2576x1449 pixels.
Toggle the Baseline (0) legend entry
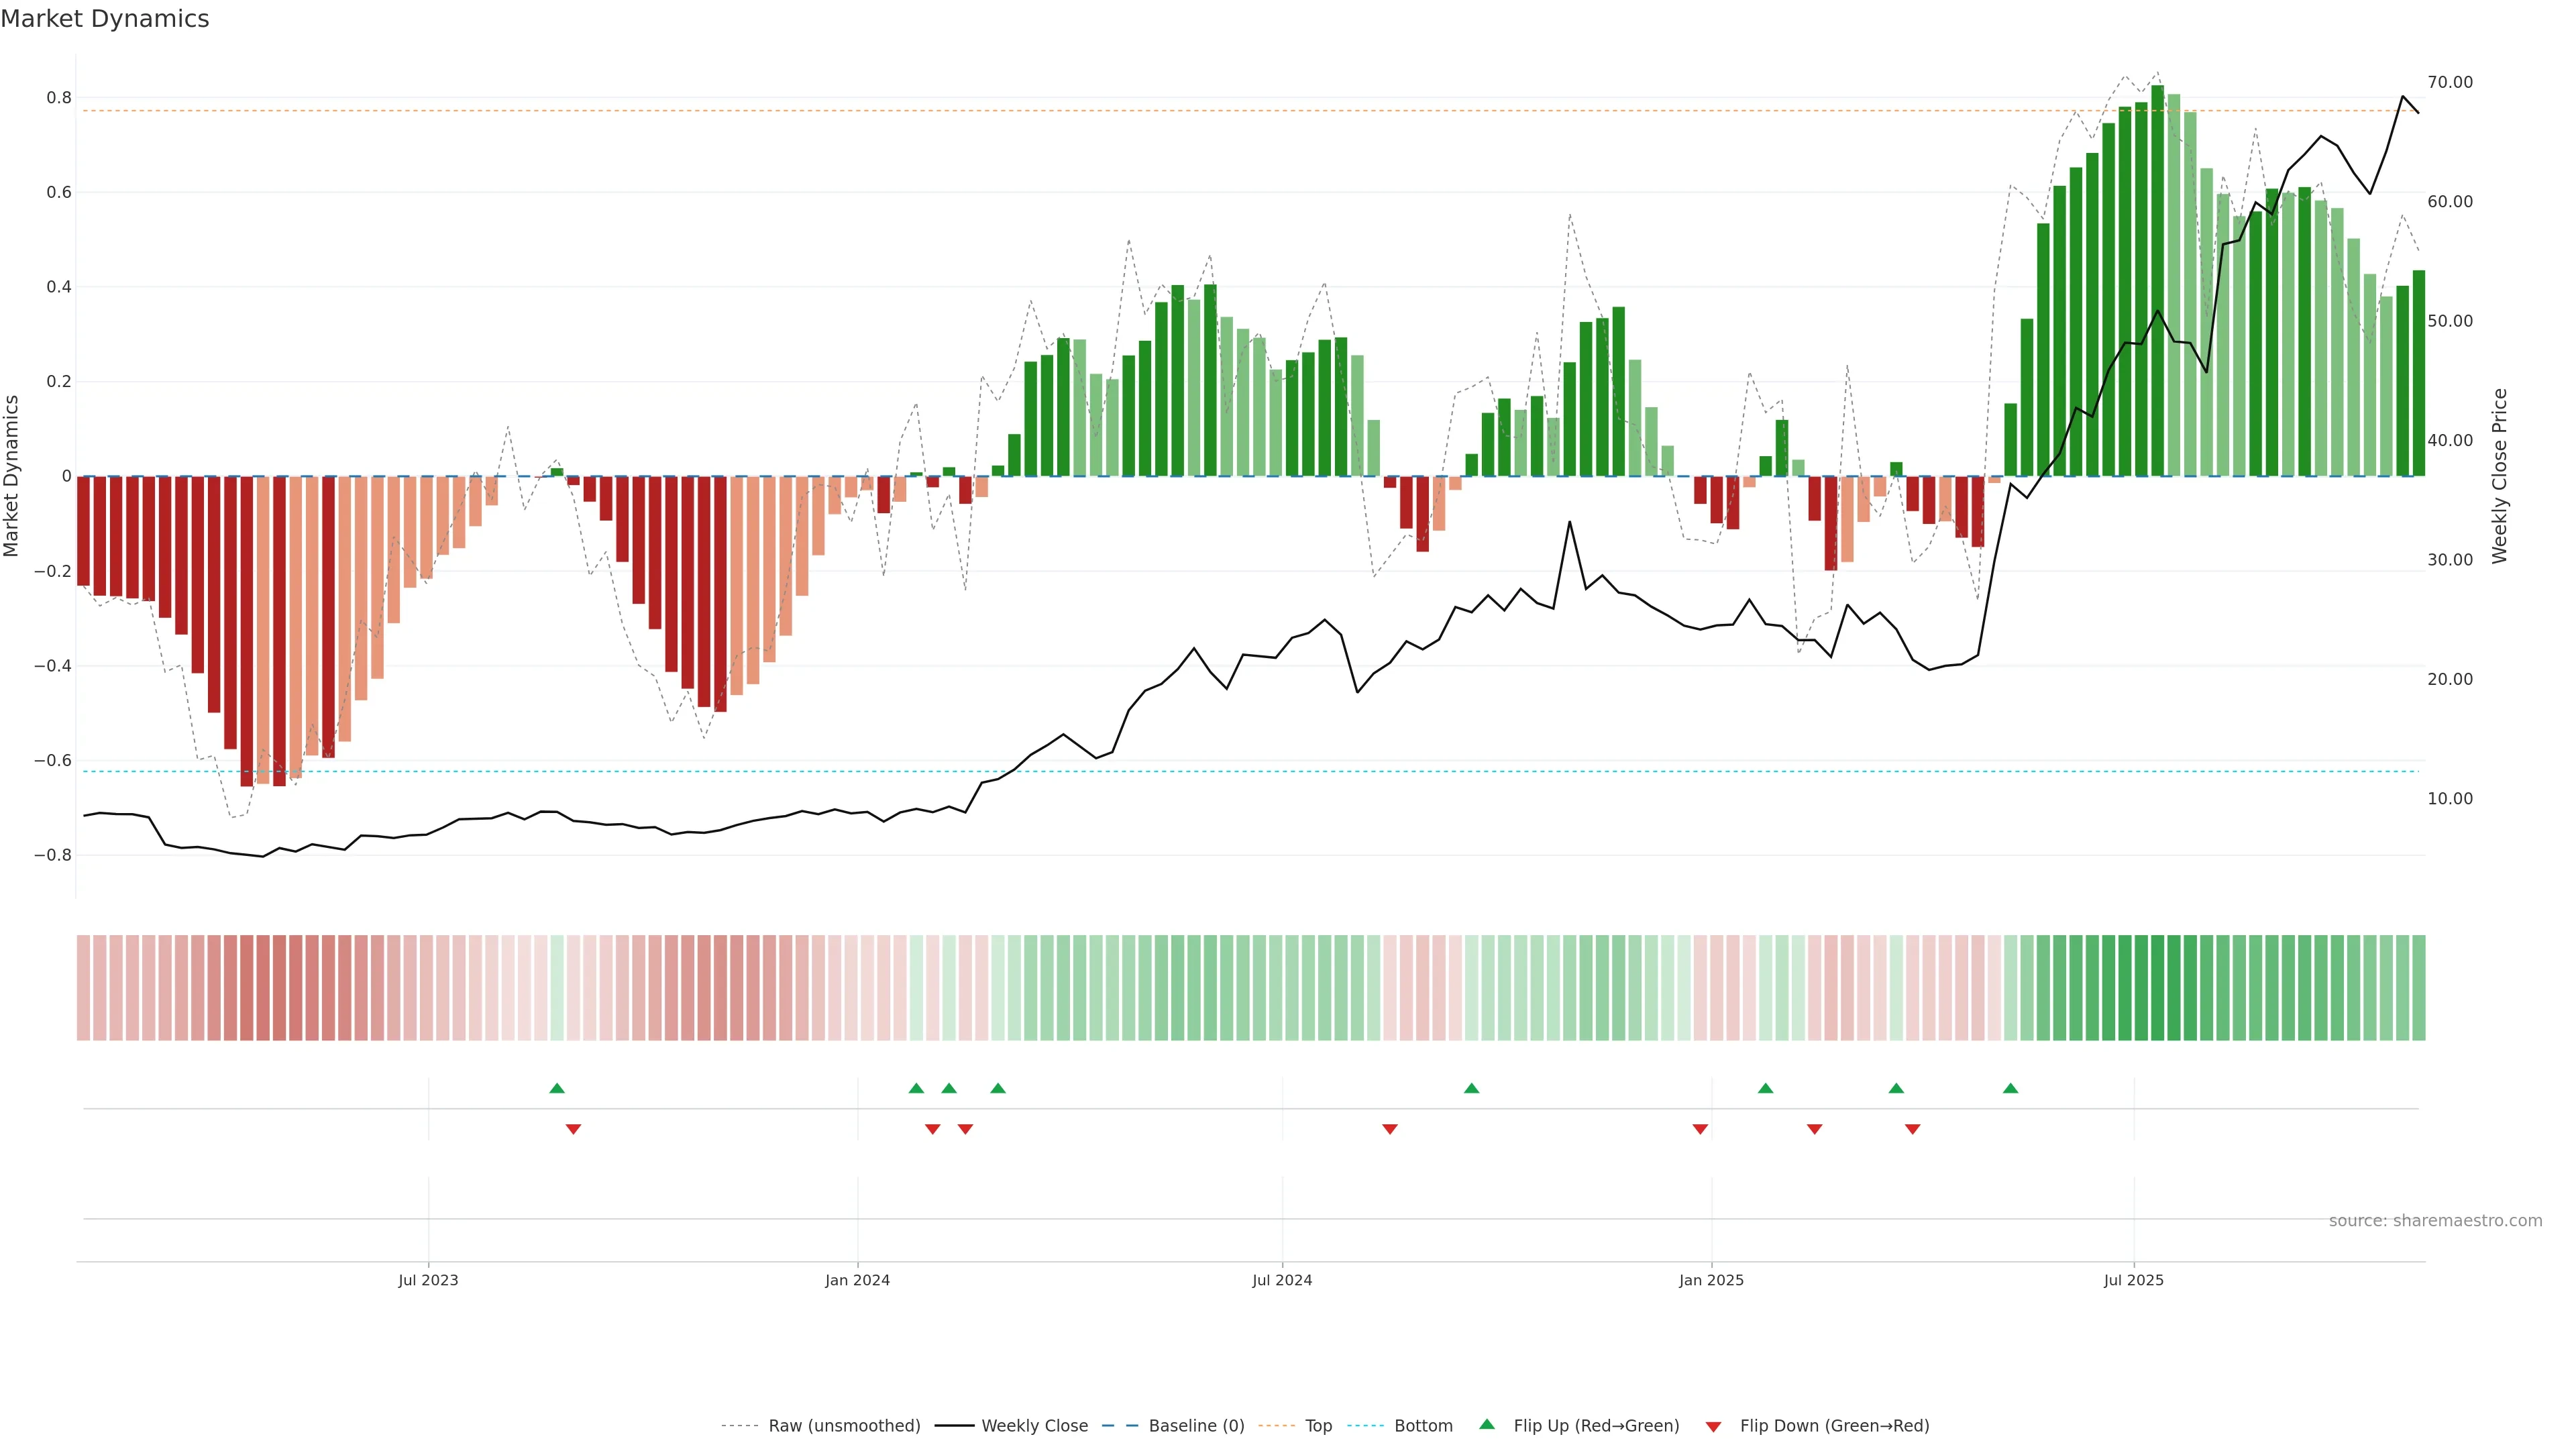(x=1196, y=1426)
